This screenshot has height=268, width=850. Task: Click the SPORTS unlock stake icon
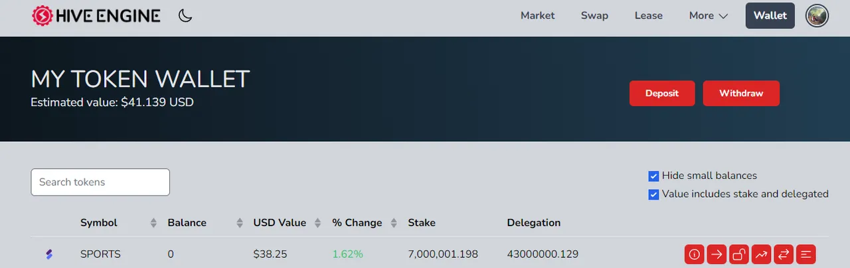pos(739,254)
